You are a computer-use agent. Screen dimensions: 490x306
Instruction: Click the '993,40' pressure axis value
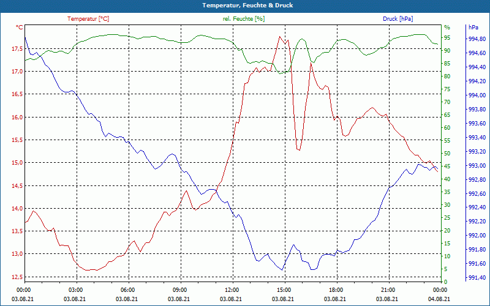(477, 137)
